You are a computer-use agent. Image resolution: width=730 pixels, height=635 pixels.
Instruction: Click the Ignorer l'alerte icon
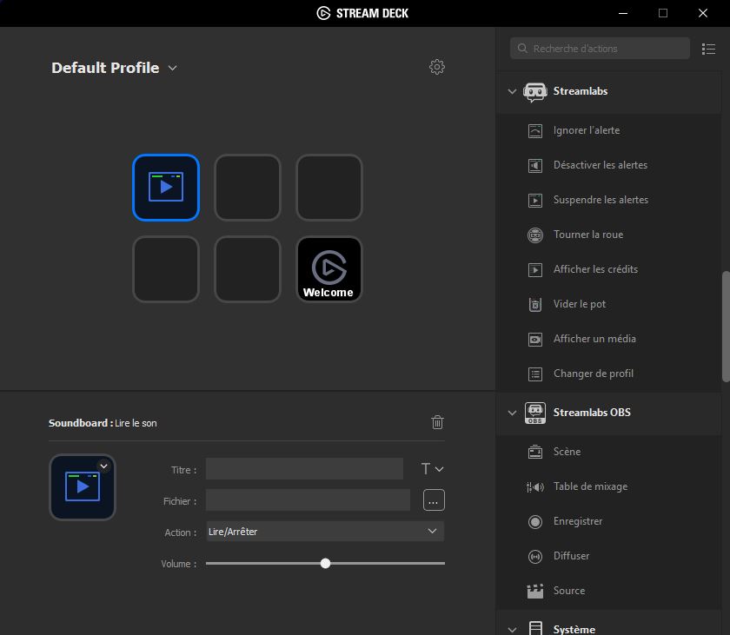535,130
